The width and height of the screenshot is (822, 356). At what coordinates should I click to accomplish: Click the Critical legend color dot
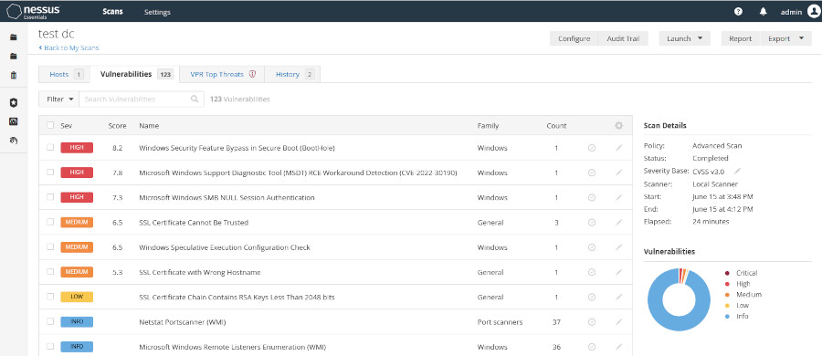point(727,273)
